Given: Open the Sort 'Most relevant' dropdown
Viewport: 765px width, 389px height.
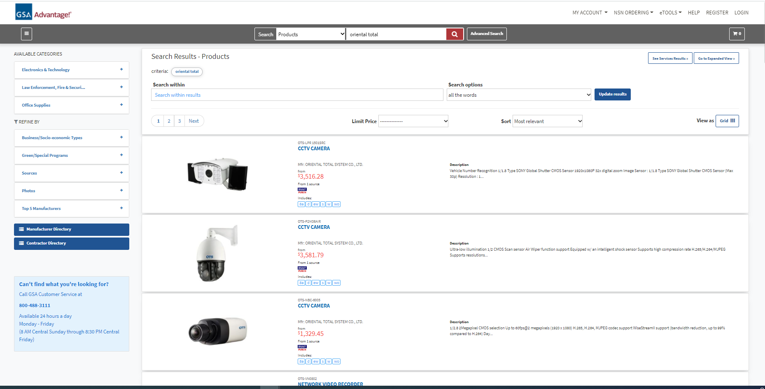Looking at the screenshot, I should pyautogui.click(x=548, y=121).
